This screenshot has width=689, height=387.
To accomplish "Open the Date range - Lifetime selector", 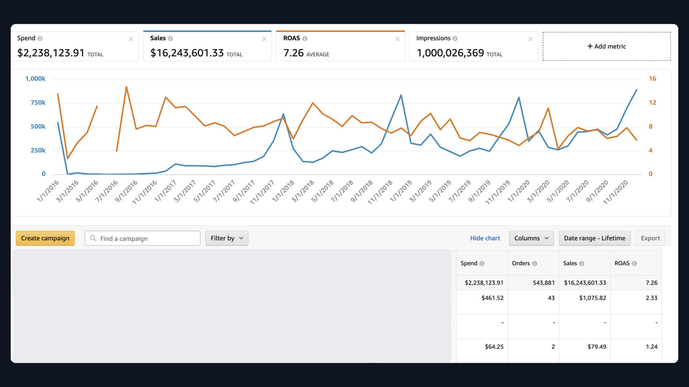I will tap(595, 238).
